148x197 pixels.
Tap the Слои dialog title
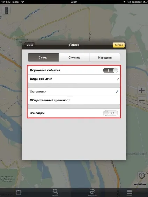(74, 45)
